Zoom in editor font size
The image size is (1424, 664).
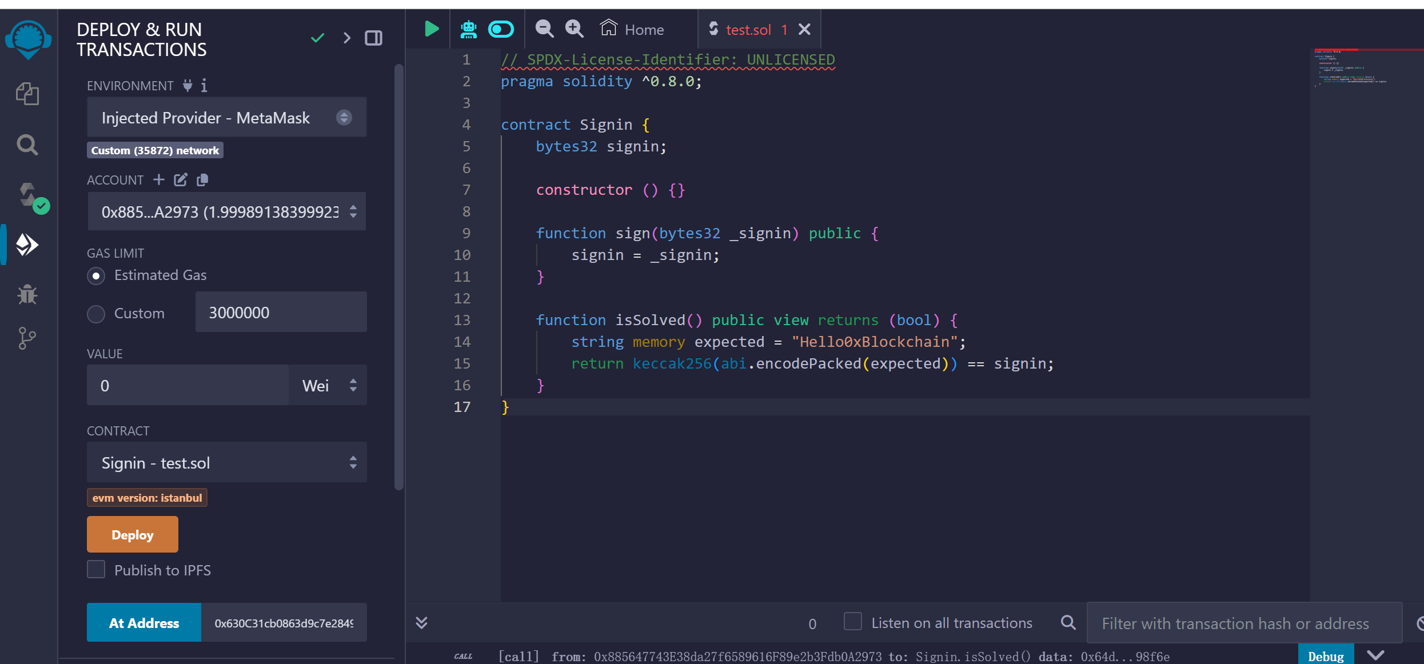(574, 29)
